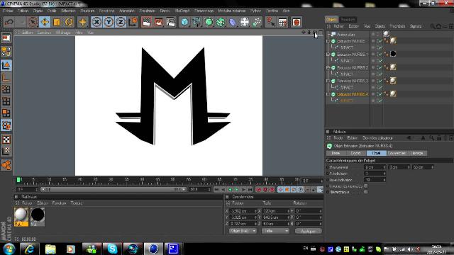The height and width of the screenshot is (255, 454).
Task: Toggle the Y axis lock
Action: pos(109,22)
